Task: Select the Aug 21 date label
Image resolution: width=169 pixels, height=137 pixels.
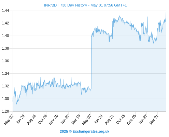Action: pos(109,120)
